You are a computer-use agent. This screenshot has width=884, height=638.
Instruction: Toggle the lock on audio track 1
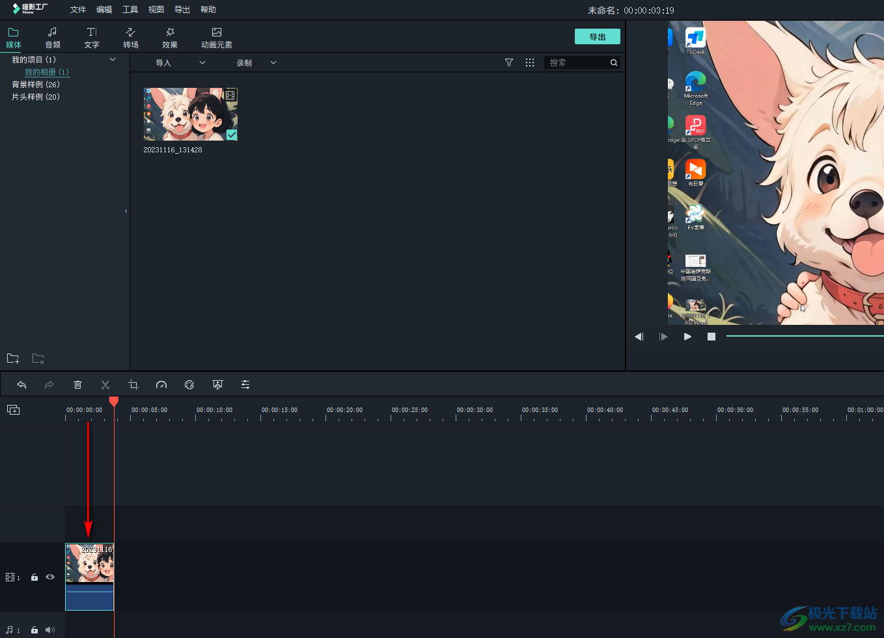click(x=35, y=630)
